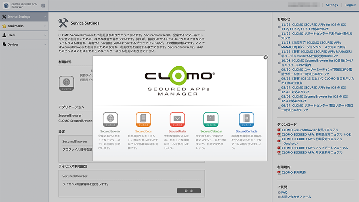Screen dimensions: 359x202
Task: Download the アップデートマニュアル
Action: [x=315, y=148]
